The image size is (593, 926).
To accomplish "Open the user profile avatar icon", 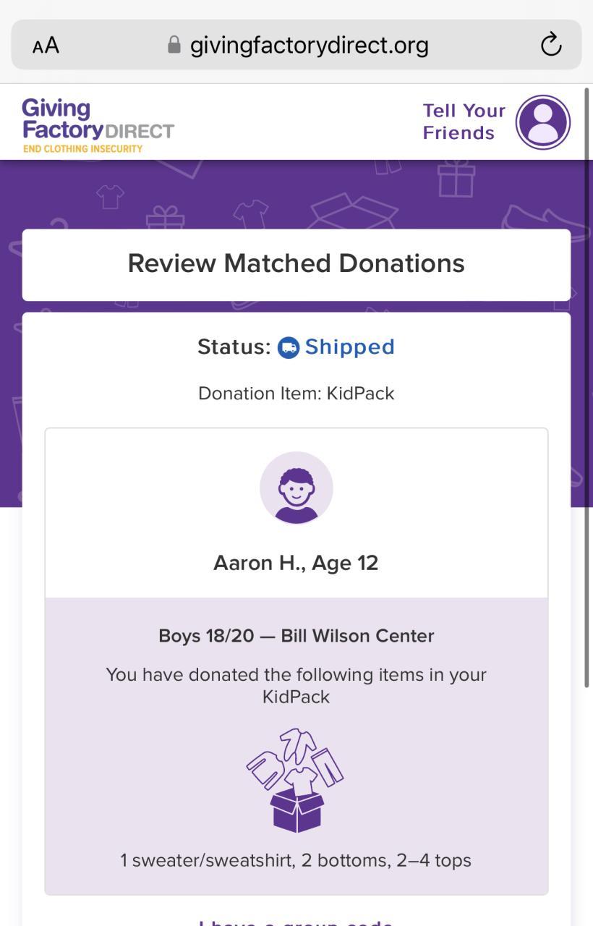I will 543,122.
